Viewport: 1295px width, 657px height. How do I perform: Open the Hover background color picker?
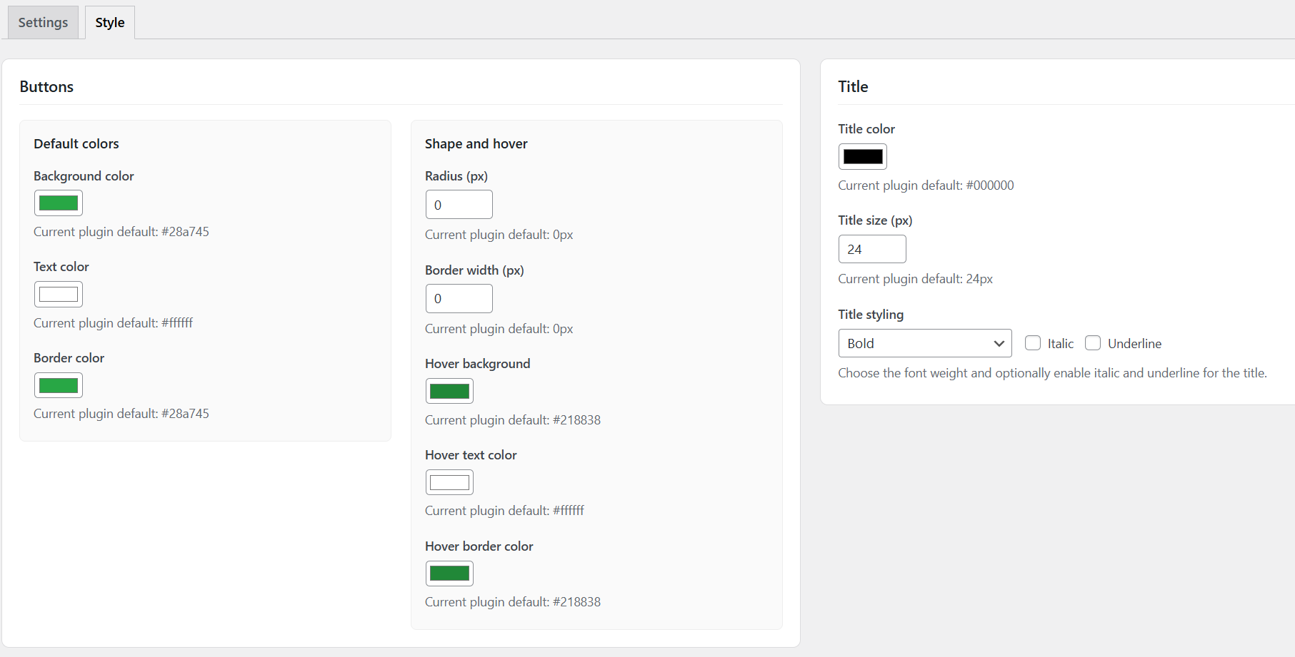tap(449, 390)
